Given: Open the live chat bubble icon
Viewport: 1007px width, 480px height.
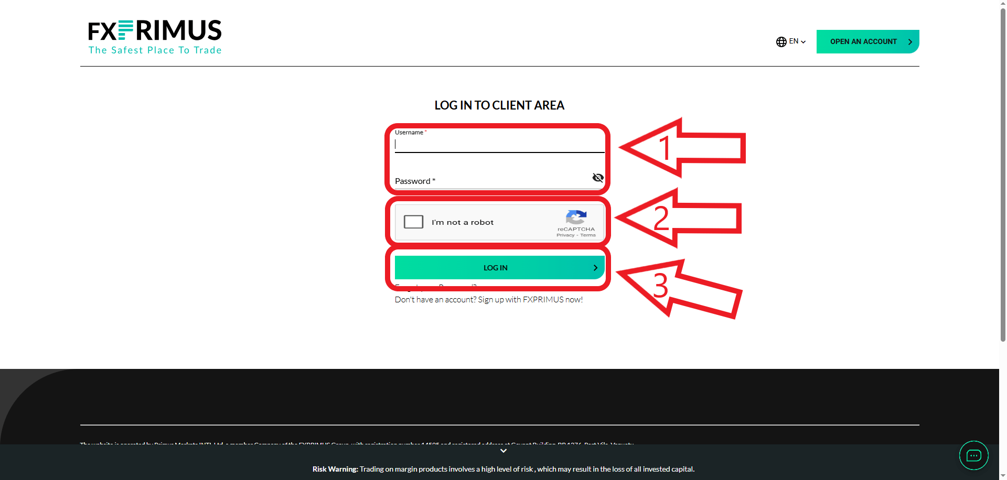Looking at the screenshot, I should tap(973, 455).
